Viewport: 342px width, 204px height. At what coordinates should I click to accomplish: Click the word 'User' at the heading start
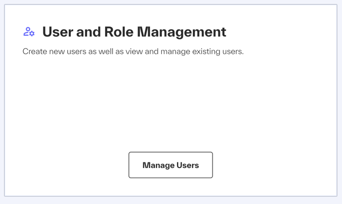click(58, 32)
